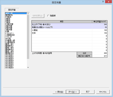
Task: Click the 仕上げ(下地・垂木含む) item cell
Action: click(62, 24)
